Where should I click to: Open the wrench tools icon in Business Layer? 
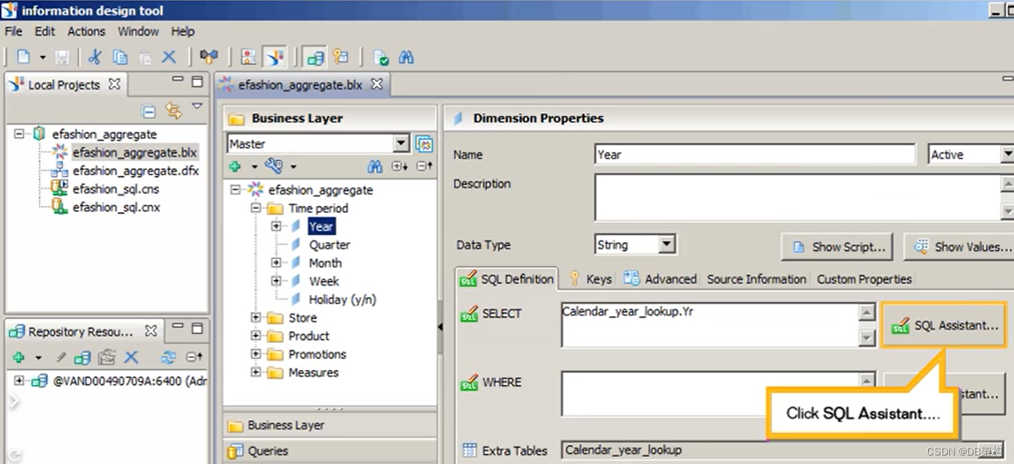point(272,166)
